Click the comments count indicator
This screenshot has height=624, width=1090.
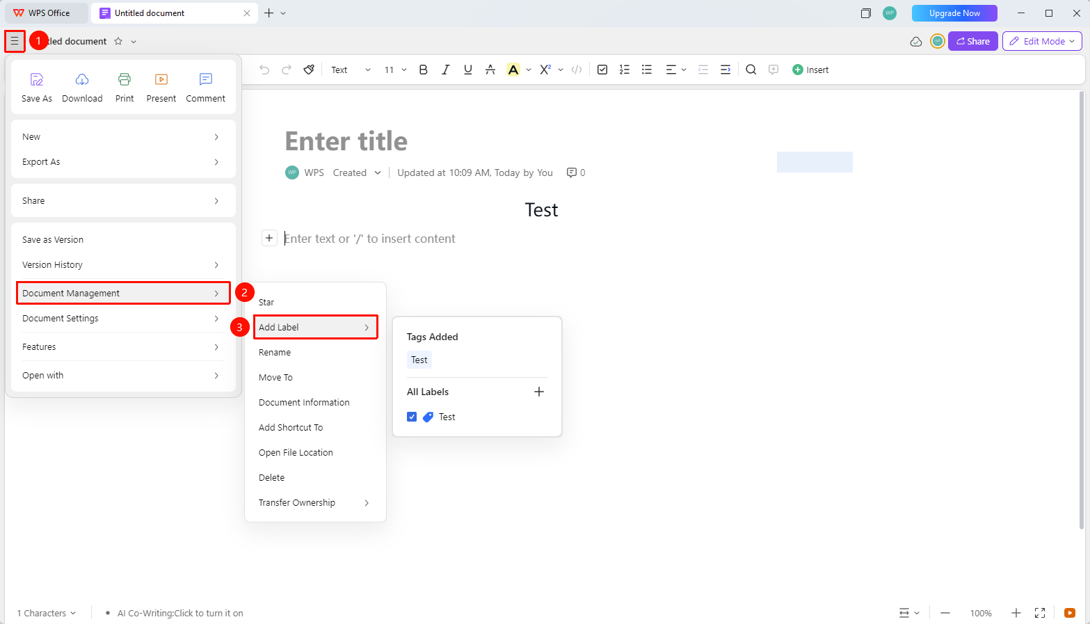tap(576, 173)
